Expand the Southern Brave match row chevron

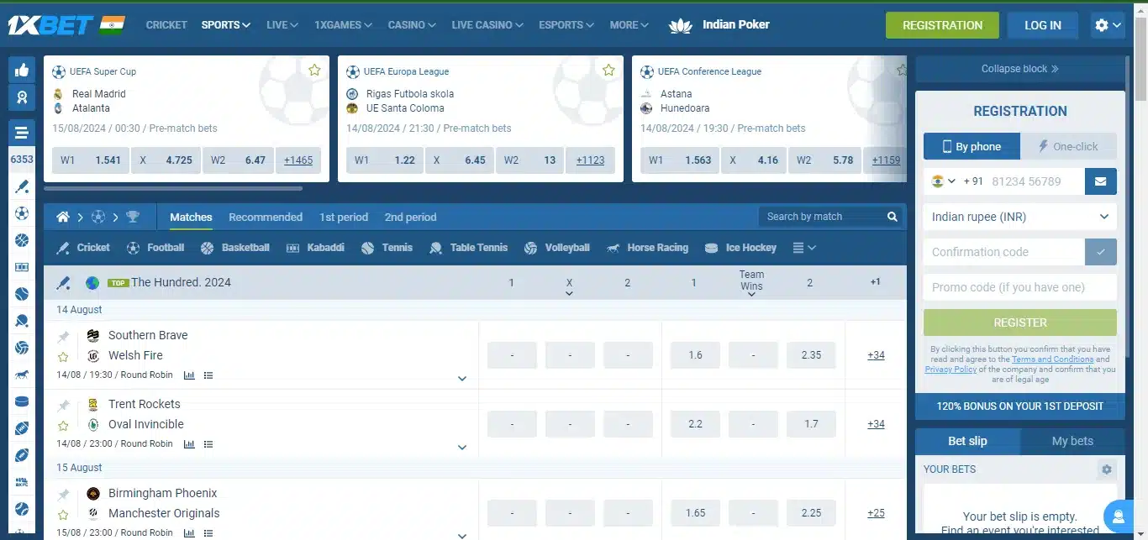pyautogui.click(x=462, y=379)
